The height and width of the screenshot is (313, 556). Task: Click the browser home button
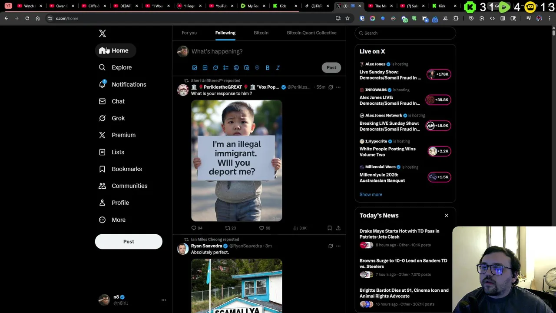click(37, 18)
